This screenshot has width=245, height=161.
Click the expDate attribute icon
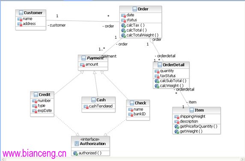(x=35, y=111)
